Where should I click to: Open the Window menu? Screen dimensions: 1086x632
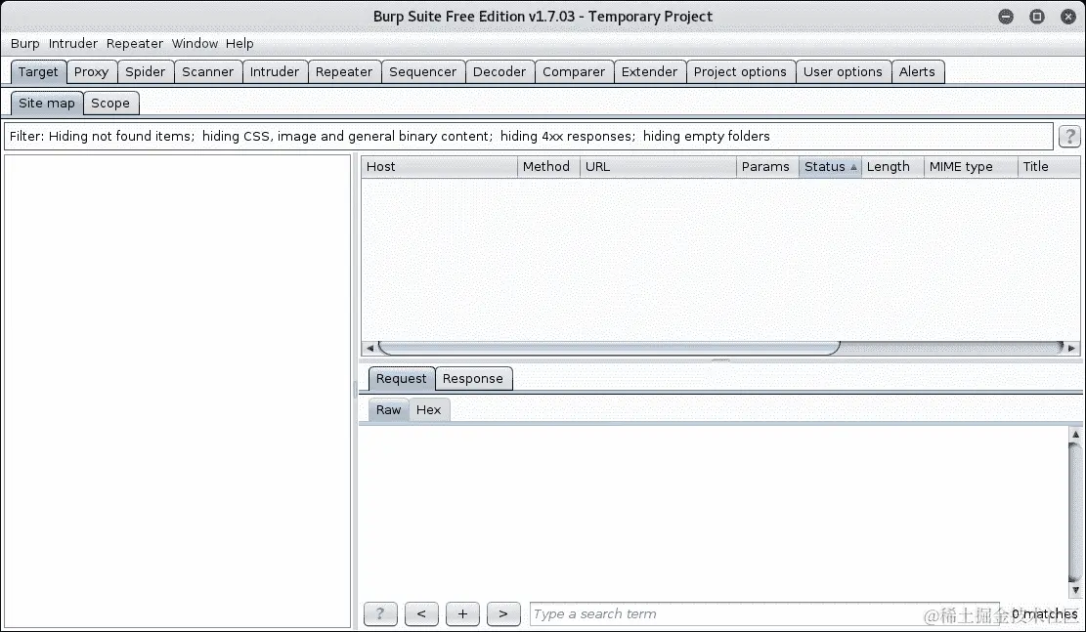(195, 44)
